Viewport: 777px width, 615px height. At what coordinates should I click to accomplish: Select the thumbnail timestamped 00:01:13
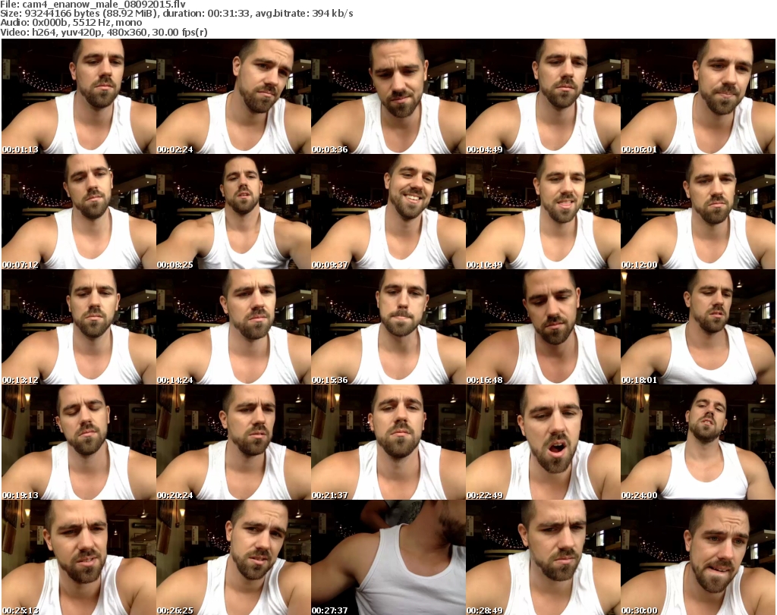click(x=79, y=96)
